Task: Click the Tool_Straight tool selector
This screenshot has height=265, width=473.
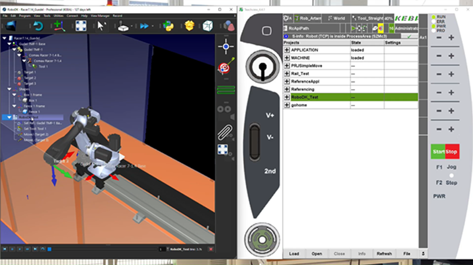Action: (367, 18)
